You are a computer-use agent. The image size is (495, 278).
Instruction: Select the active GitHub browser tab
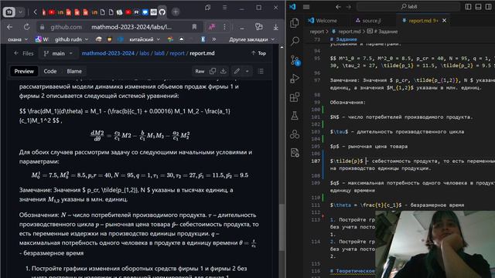pyautogui.click(x=162, y=12)
